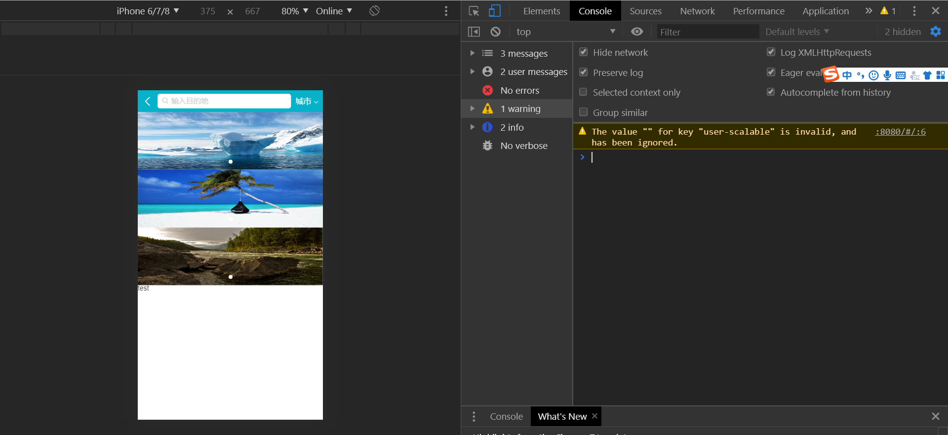Uncheck Hide network
Image resolution: width=948 pixels, height=435 pixels.
(x=583, y=52)
